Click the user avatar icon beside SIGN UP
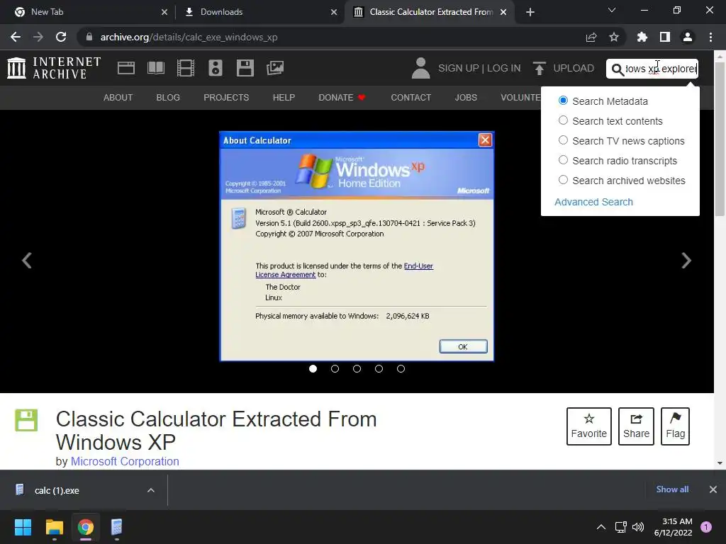Screen dimensions: 726x544 pyautogui.click(x=420, y=68)
